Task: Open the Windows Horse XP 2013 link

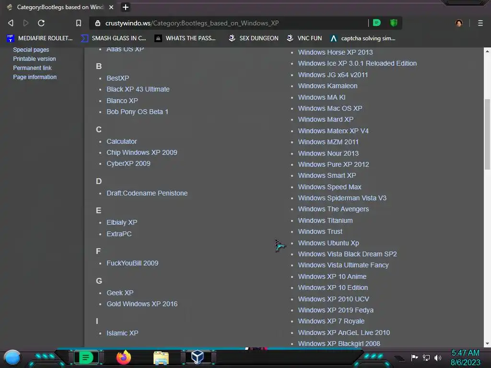Action: 335,52
